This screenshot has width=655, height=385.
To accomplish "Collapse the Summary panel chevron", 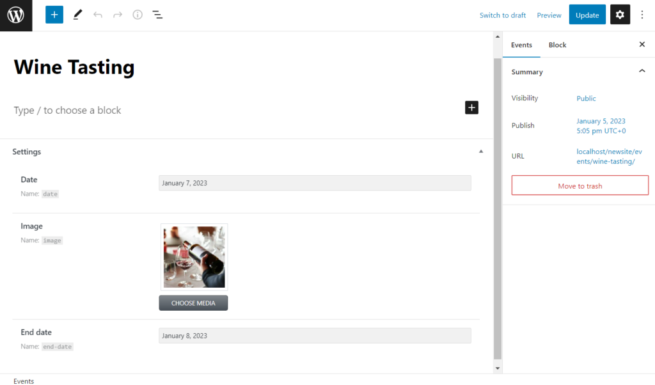I will coord(642,72).
